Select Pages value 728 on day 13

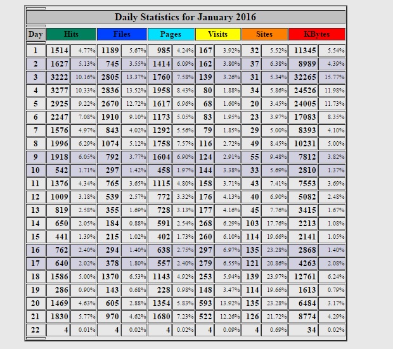(x=160, y=210)
